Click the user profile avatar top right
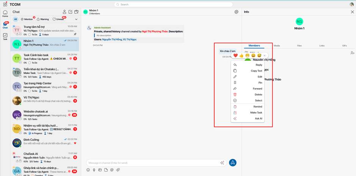 pos(352,4)
